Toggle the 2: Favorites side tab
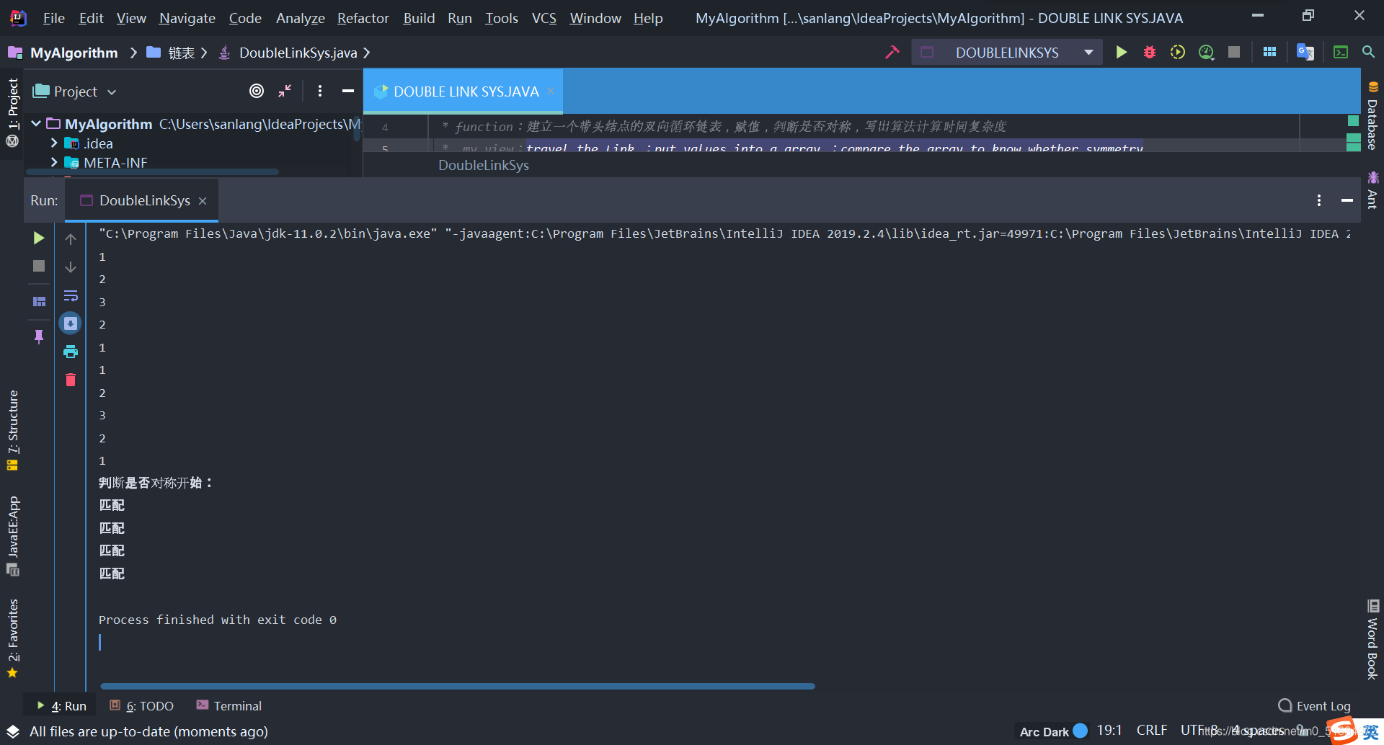 point(12,638)
